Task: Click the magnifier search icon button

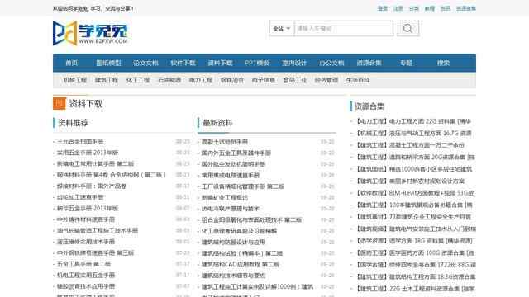Action: (x=407, y=28)
